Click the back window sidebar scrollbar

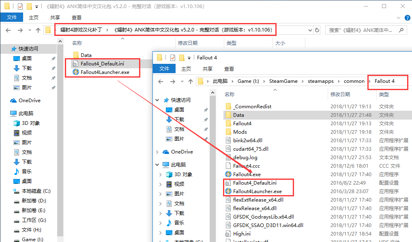pyautogui.click(x=60, y=140)
